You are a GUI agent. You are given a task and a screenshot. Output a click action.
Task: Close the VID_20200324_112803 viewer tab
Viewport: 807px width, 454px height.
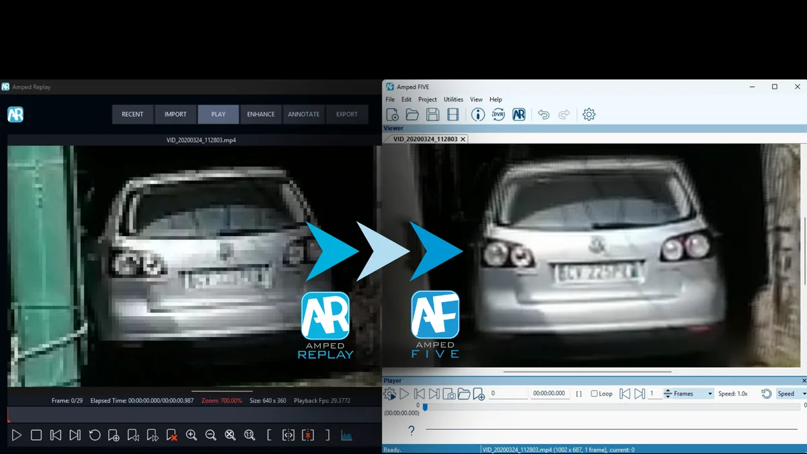pyautogui.click(x=463, y=139)
